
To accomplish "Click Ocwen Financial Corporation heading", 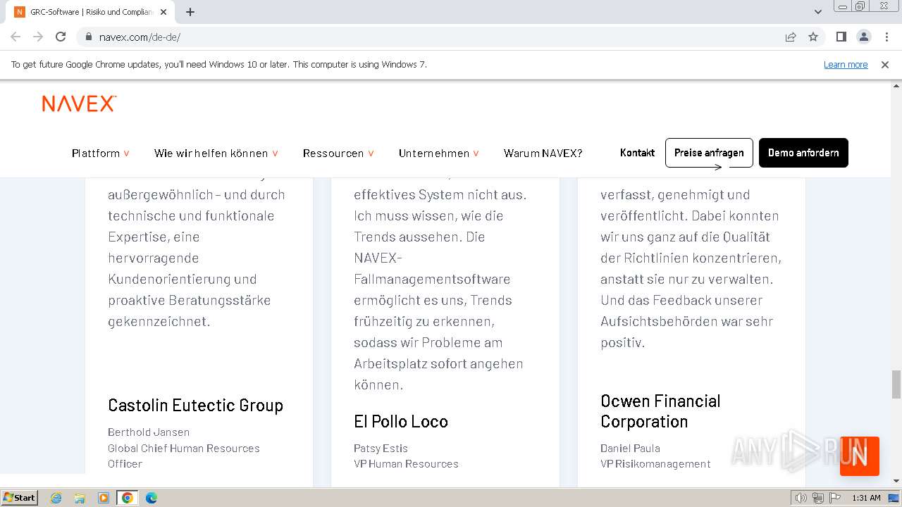I will (660, 411).
